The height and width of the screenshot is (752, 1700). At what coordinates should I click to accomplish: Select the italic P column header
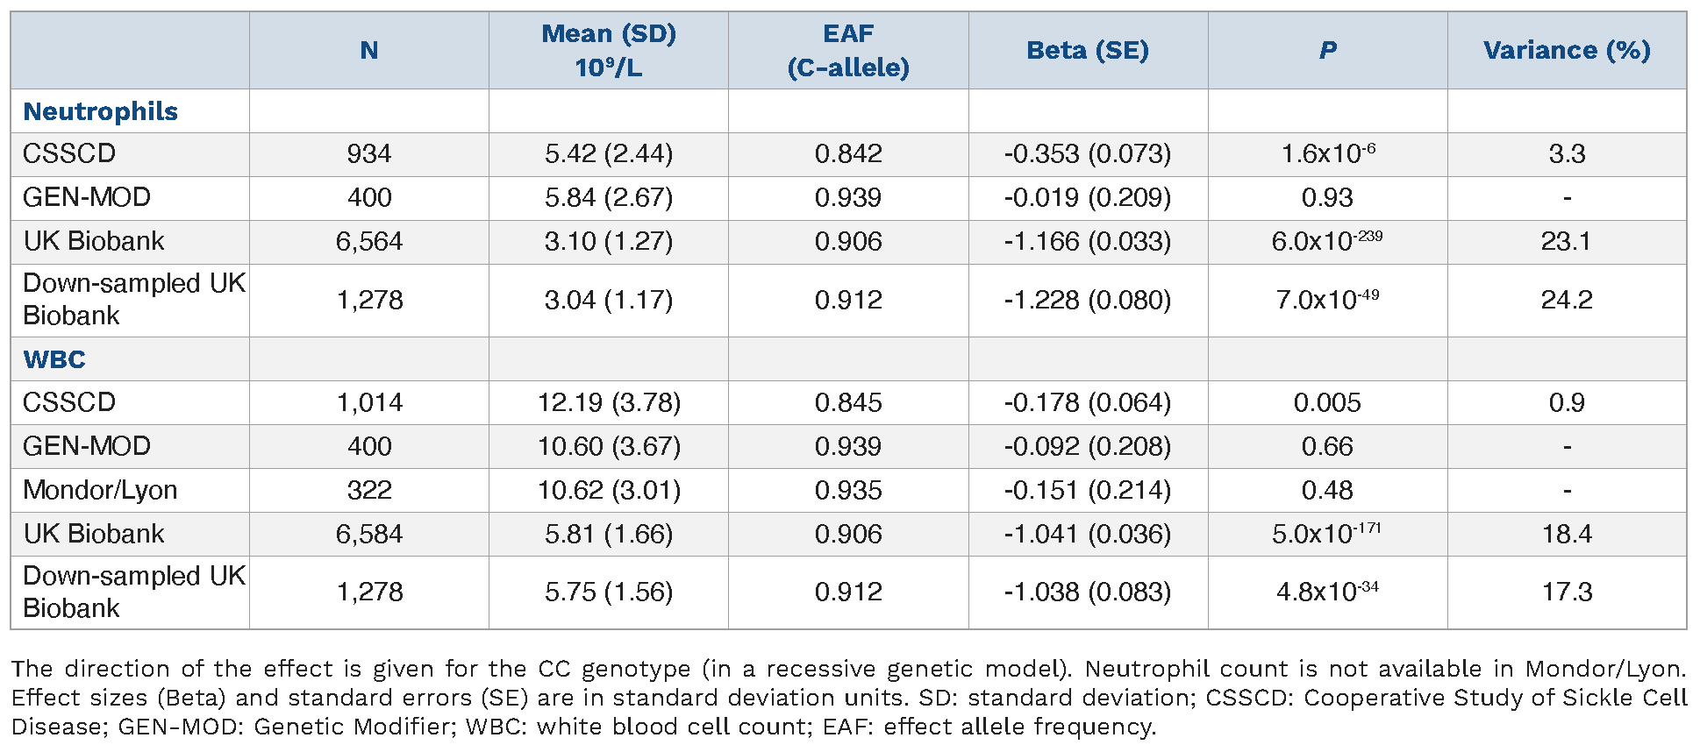1327,50
